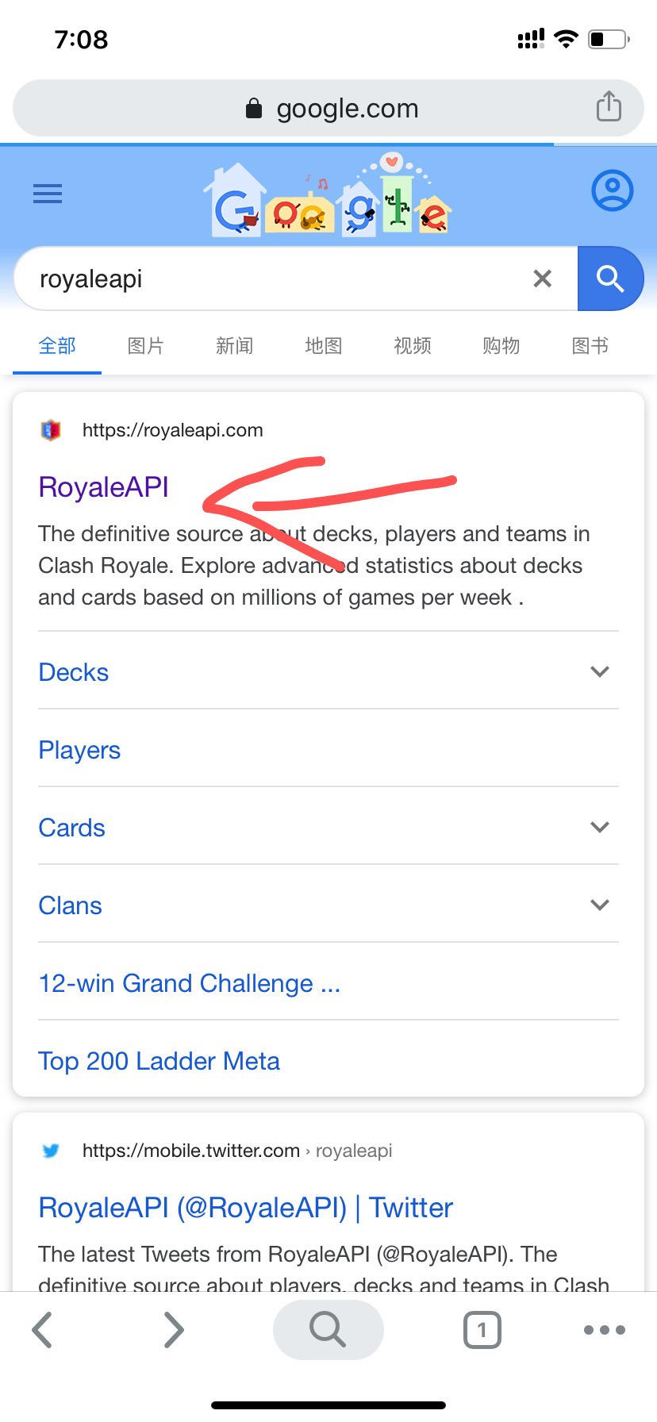
Task: Tap the blue magnifier search button
Action: click(610, 279)
